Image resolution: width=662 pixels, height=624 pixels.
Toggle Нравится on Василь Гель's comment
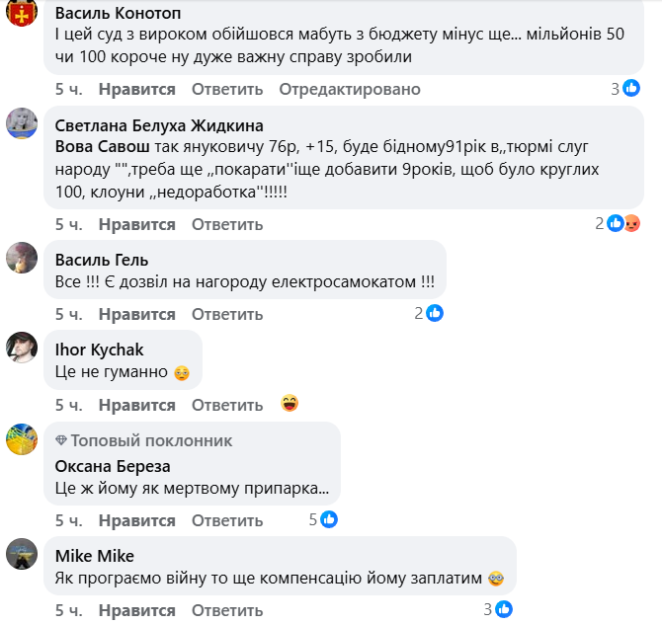click(137, 314)
